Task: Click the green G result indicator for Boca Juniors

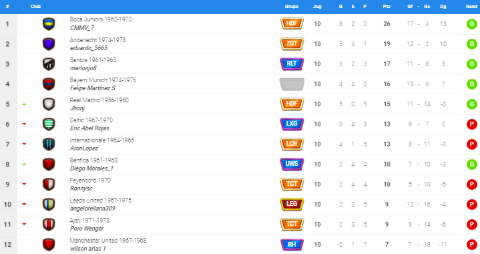Action: [x=472, y=24]
